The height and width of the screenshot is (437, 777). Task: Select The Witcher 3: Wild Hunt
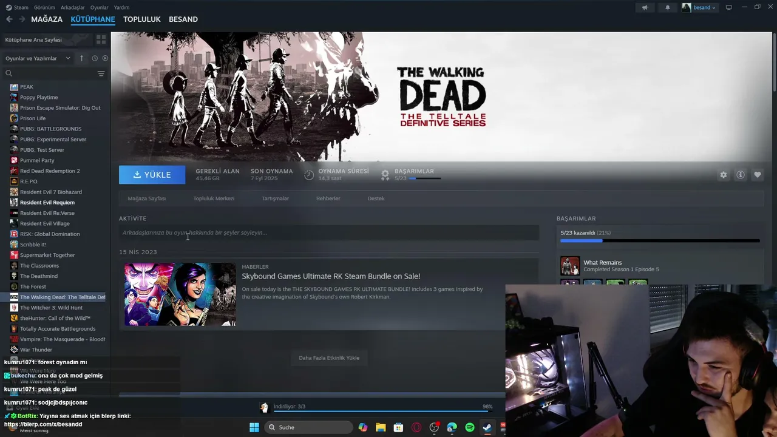point(51,308)
